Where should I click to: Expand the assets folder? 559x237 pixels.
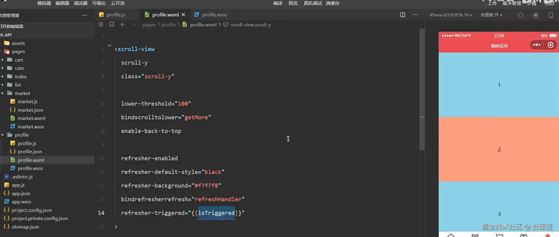coord(18,43)
